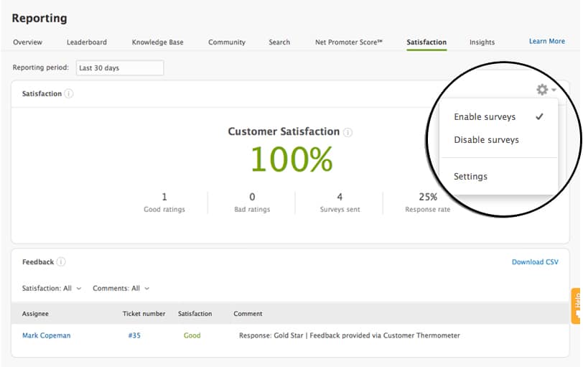The width and height of the screenshot is (583, 367).
Task: Switch to the Overview tab
Action: [x=27, y=42]
